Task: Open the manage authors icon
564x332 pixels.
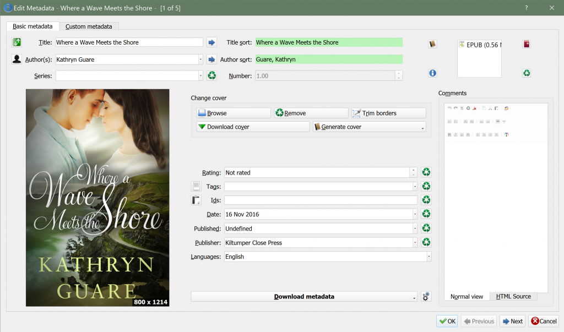Action: [x=17, y=59]
